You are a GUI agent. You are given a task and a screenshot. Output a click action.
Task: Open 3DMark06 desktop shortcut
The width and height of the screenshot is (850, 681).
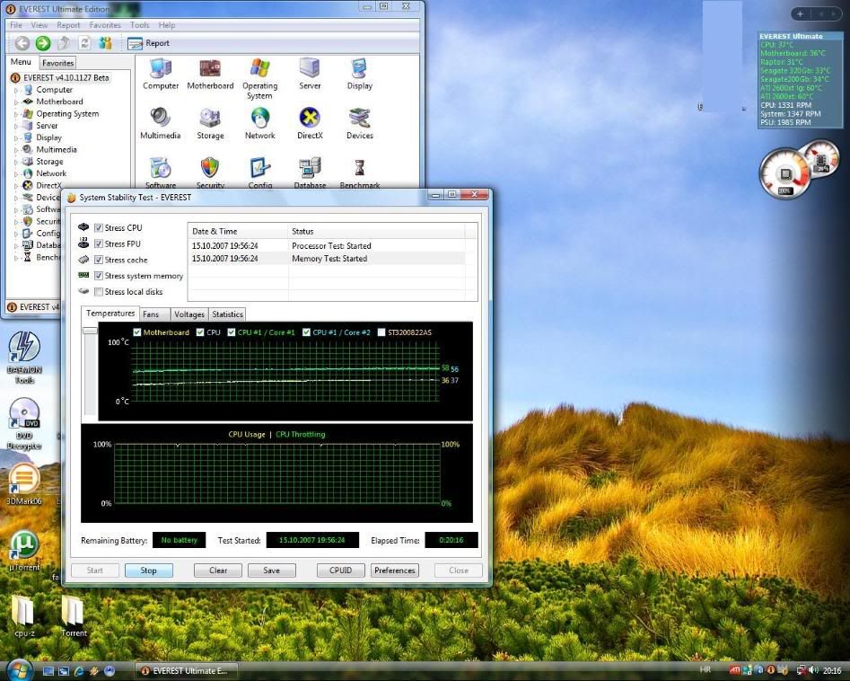click(24, 484)
